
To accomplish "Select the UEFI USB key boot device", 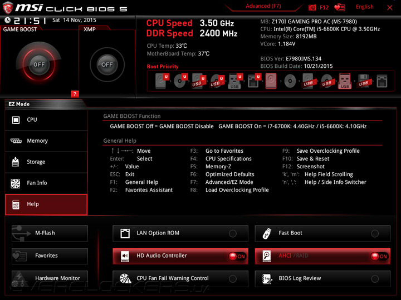I will point(235,81).
